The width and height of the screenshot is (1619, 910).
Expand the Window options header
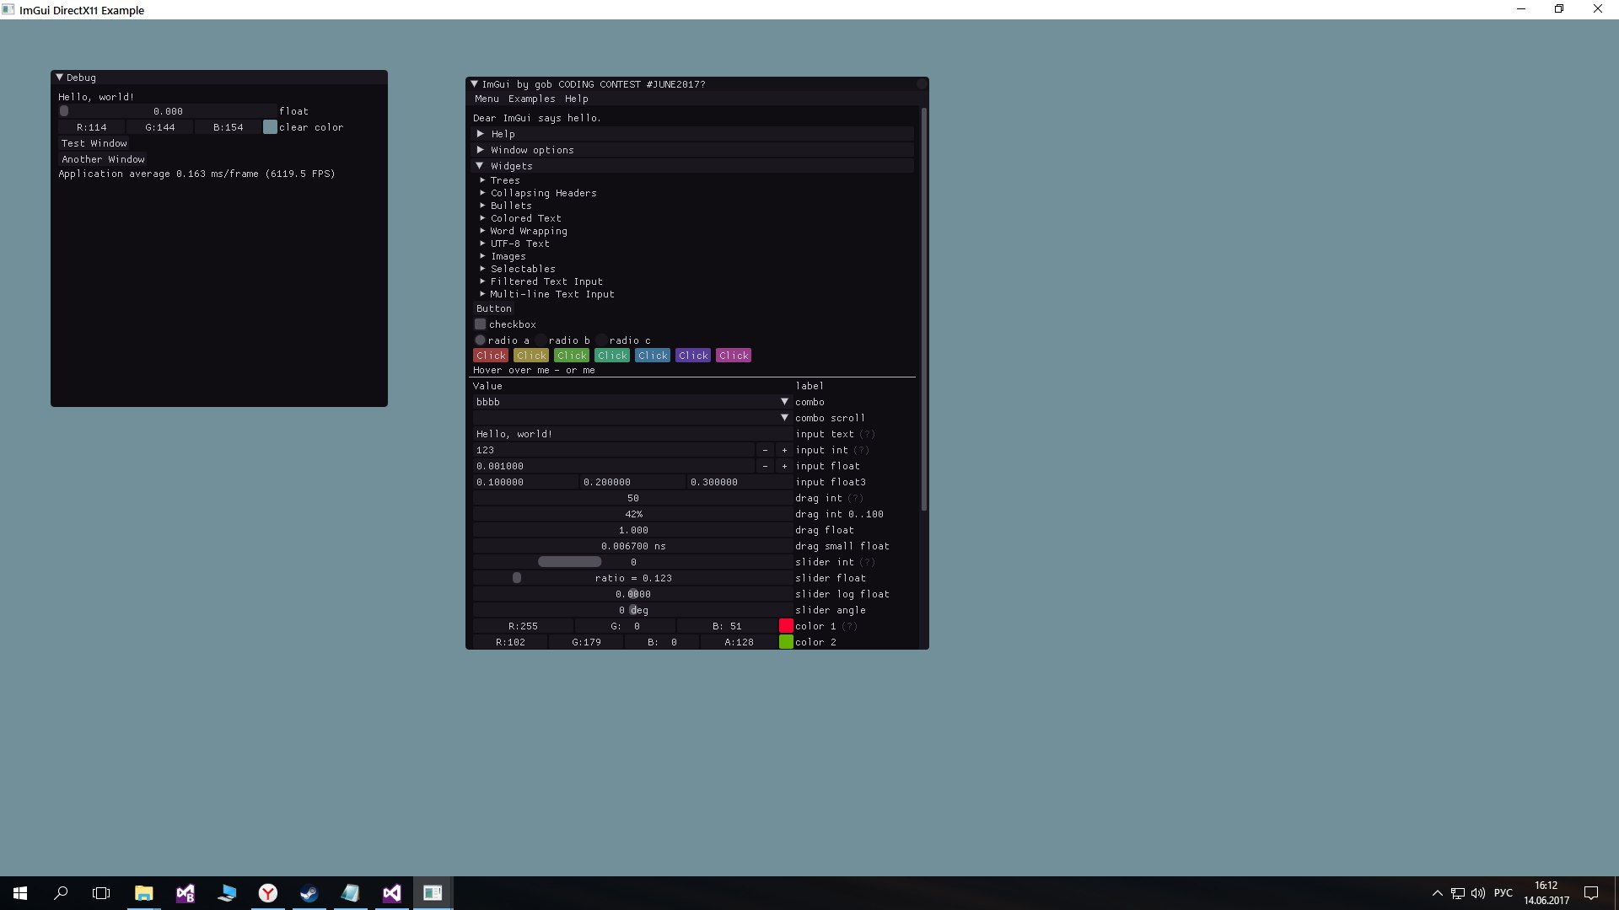click(693, 150)
